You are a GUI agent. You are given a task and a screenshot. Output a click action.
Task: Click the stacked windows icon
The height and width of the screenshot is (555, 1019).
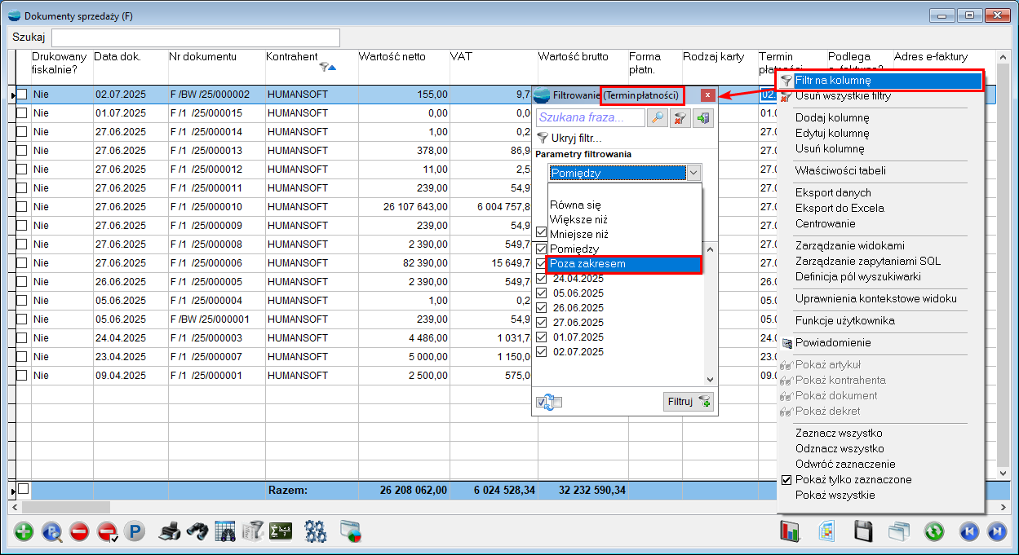pos(899,532)
